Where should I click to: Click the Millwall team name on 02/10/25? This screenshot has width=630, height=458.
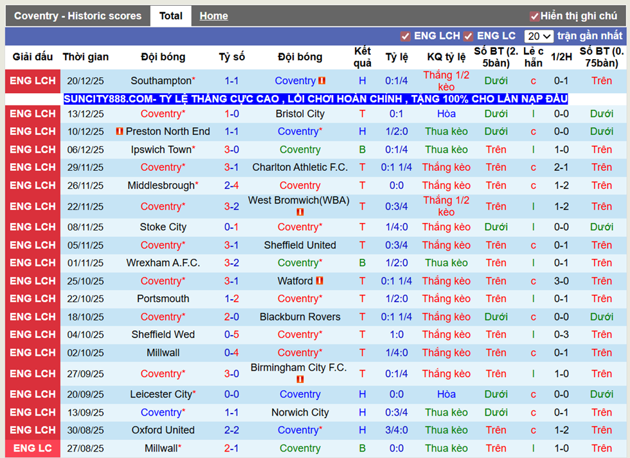pyautogui.click(x=163, y=353)
